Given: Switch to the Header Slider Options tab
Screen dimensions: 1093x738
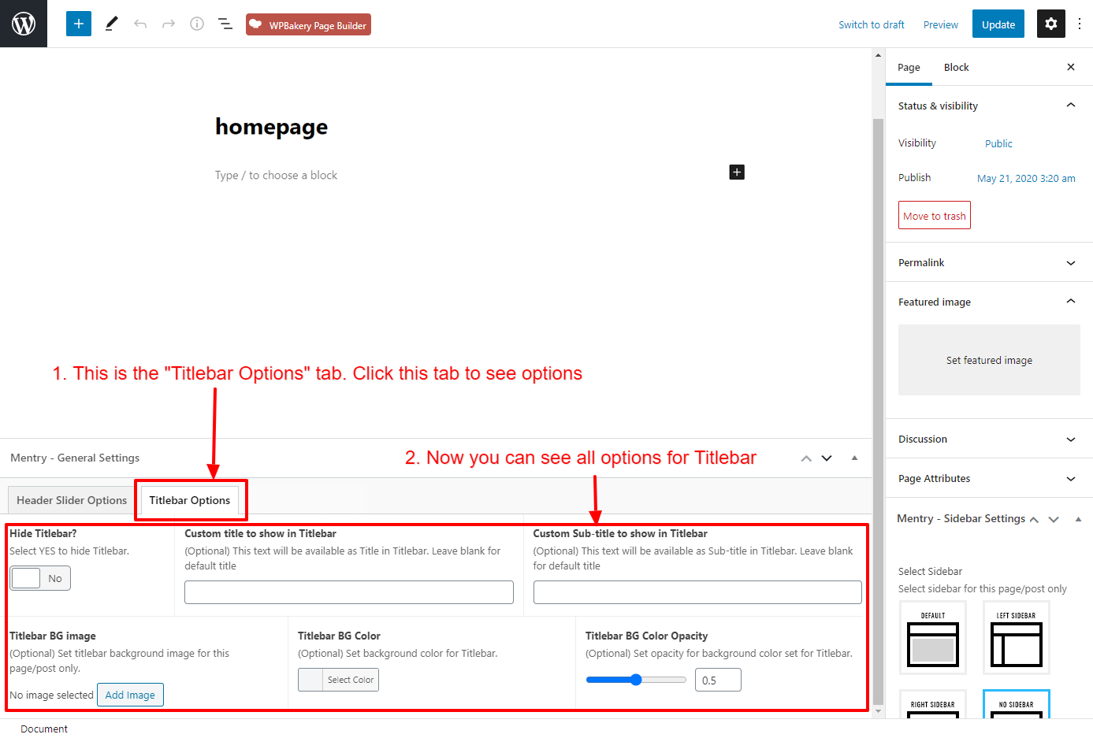Looking at the screenshot, I should click(72, 500).
